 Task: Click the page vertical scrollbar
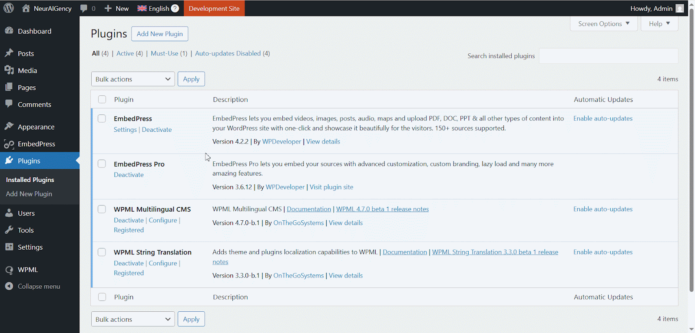pyautogui.click(x=692, y=150)
